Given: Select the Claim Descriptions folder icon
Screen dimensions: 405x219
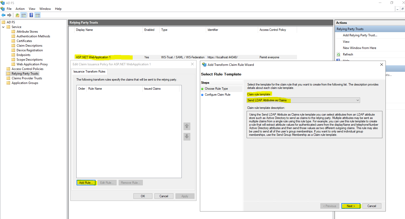Looking at the screenshot, I should point(14,45).
